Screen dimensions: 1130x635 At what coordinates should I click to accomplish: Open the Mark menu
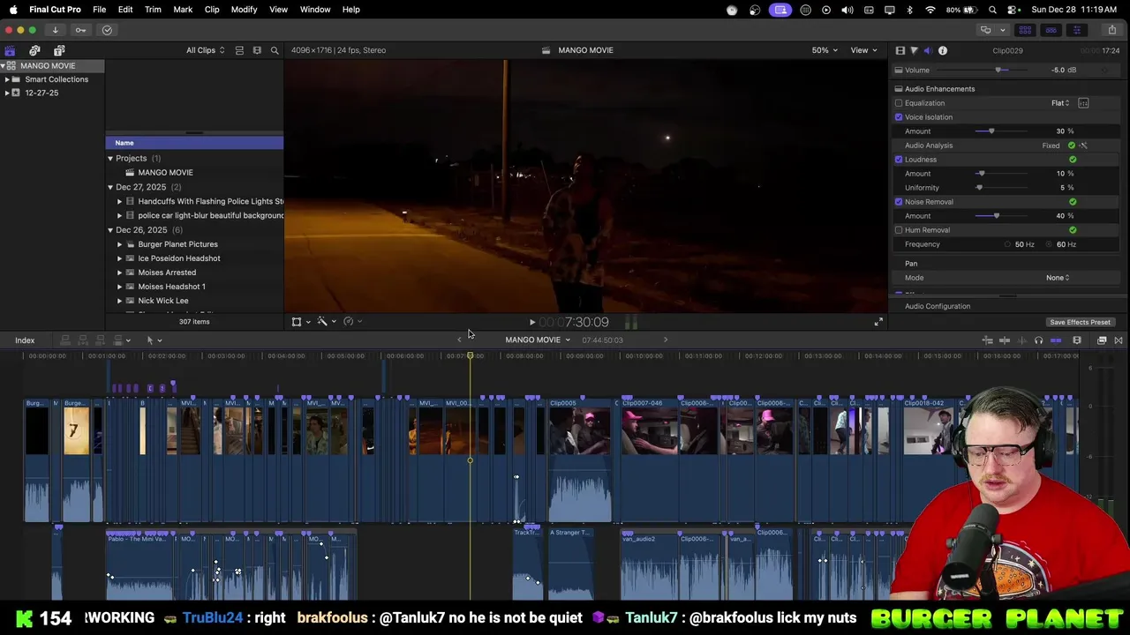click(x=183, y=10)
